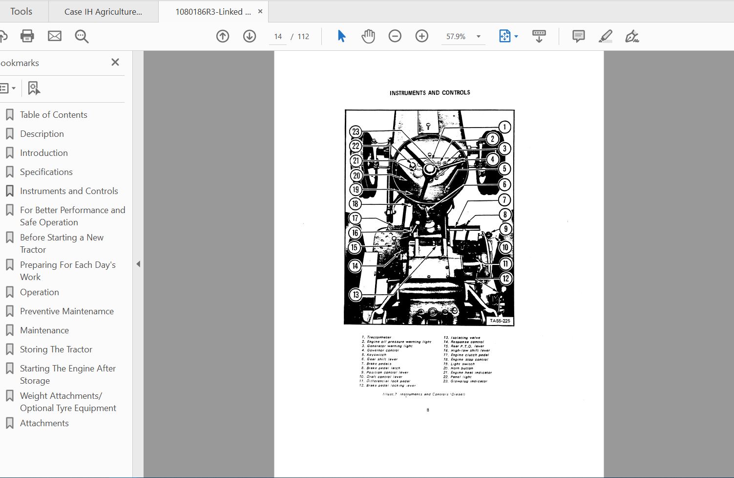Go to Weight Attachments/Optional Tyre Equipment bookmark
The width and height of the screenshot is (734, 478).
click(68, 402)
